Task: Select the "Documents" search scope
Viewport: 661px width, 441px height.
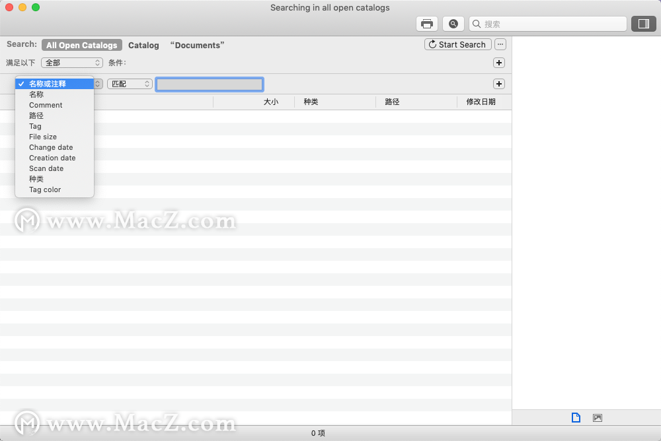Action: click(x=197, y=45)
